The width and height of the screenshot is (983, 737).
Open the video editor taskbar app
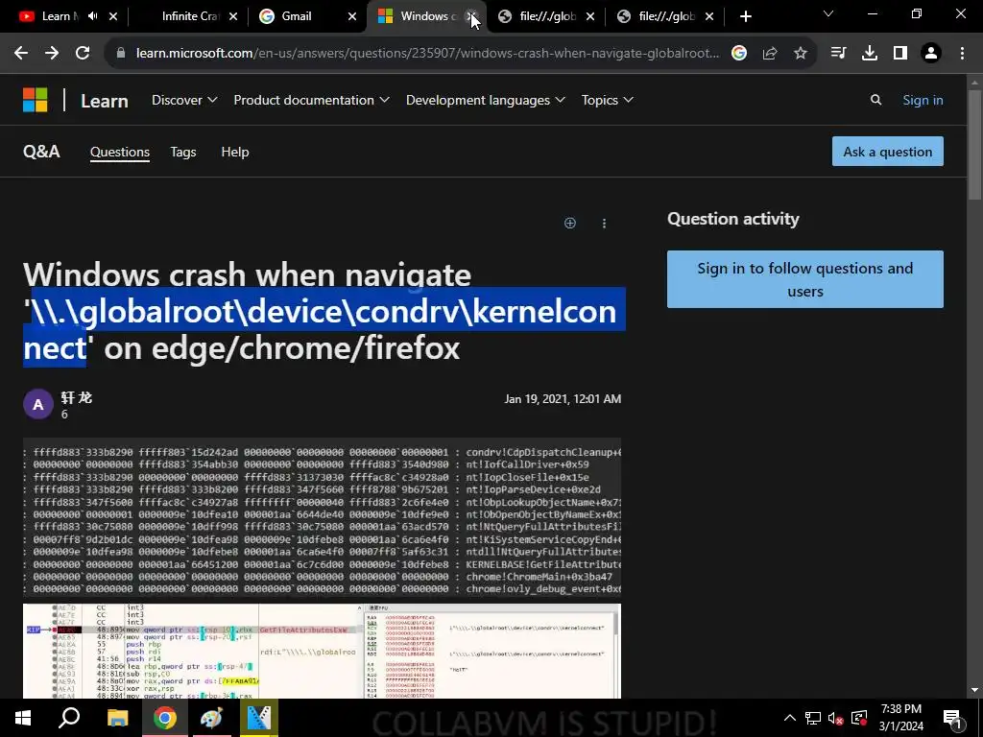click(x=259, y=718)
